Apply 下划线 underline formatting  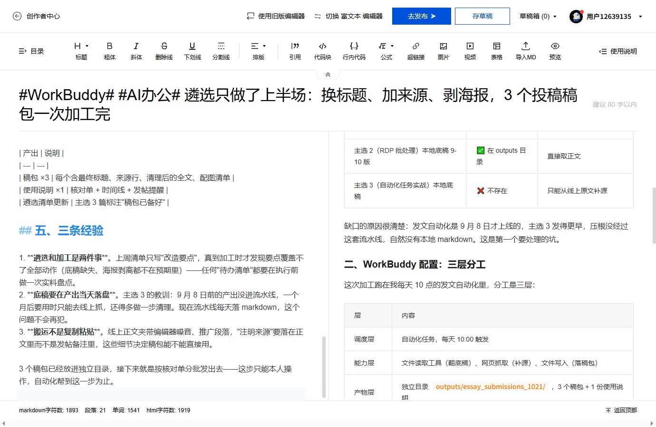click(x=193, y=51)
